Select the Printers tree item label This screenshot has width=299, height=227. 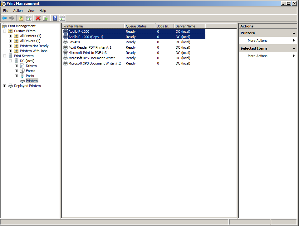[32, 81]
